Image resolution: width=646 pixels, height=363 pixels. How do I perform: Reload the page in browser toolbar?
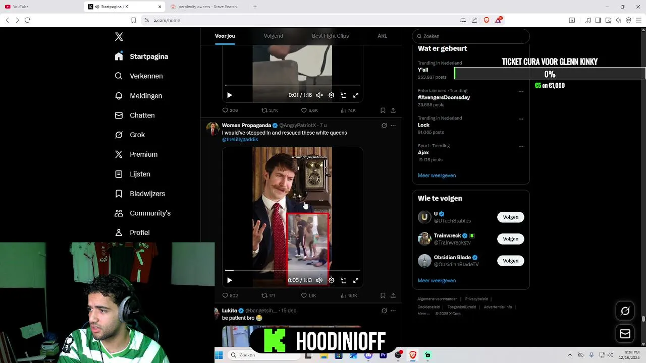28,20
